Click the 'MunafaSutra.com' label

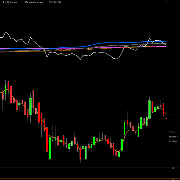[x=33, y=2]
